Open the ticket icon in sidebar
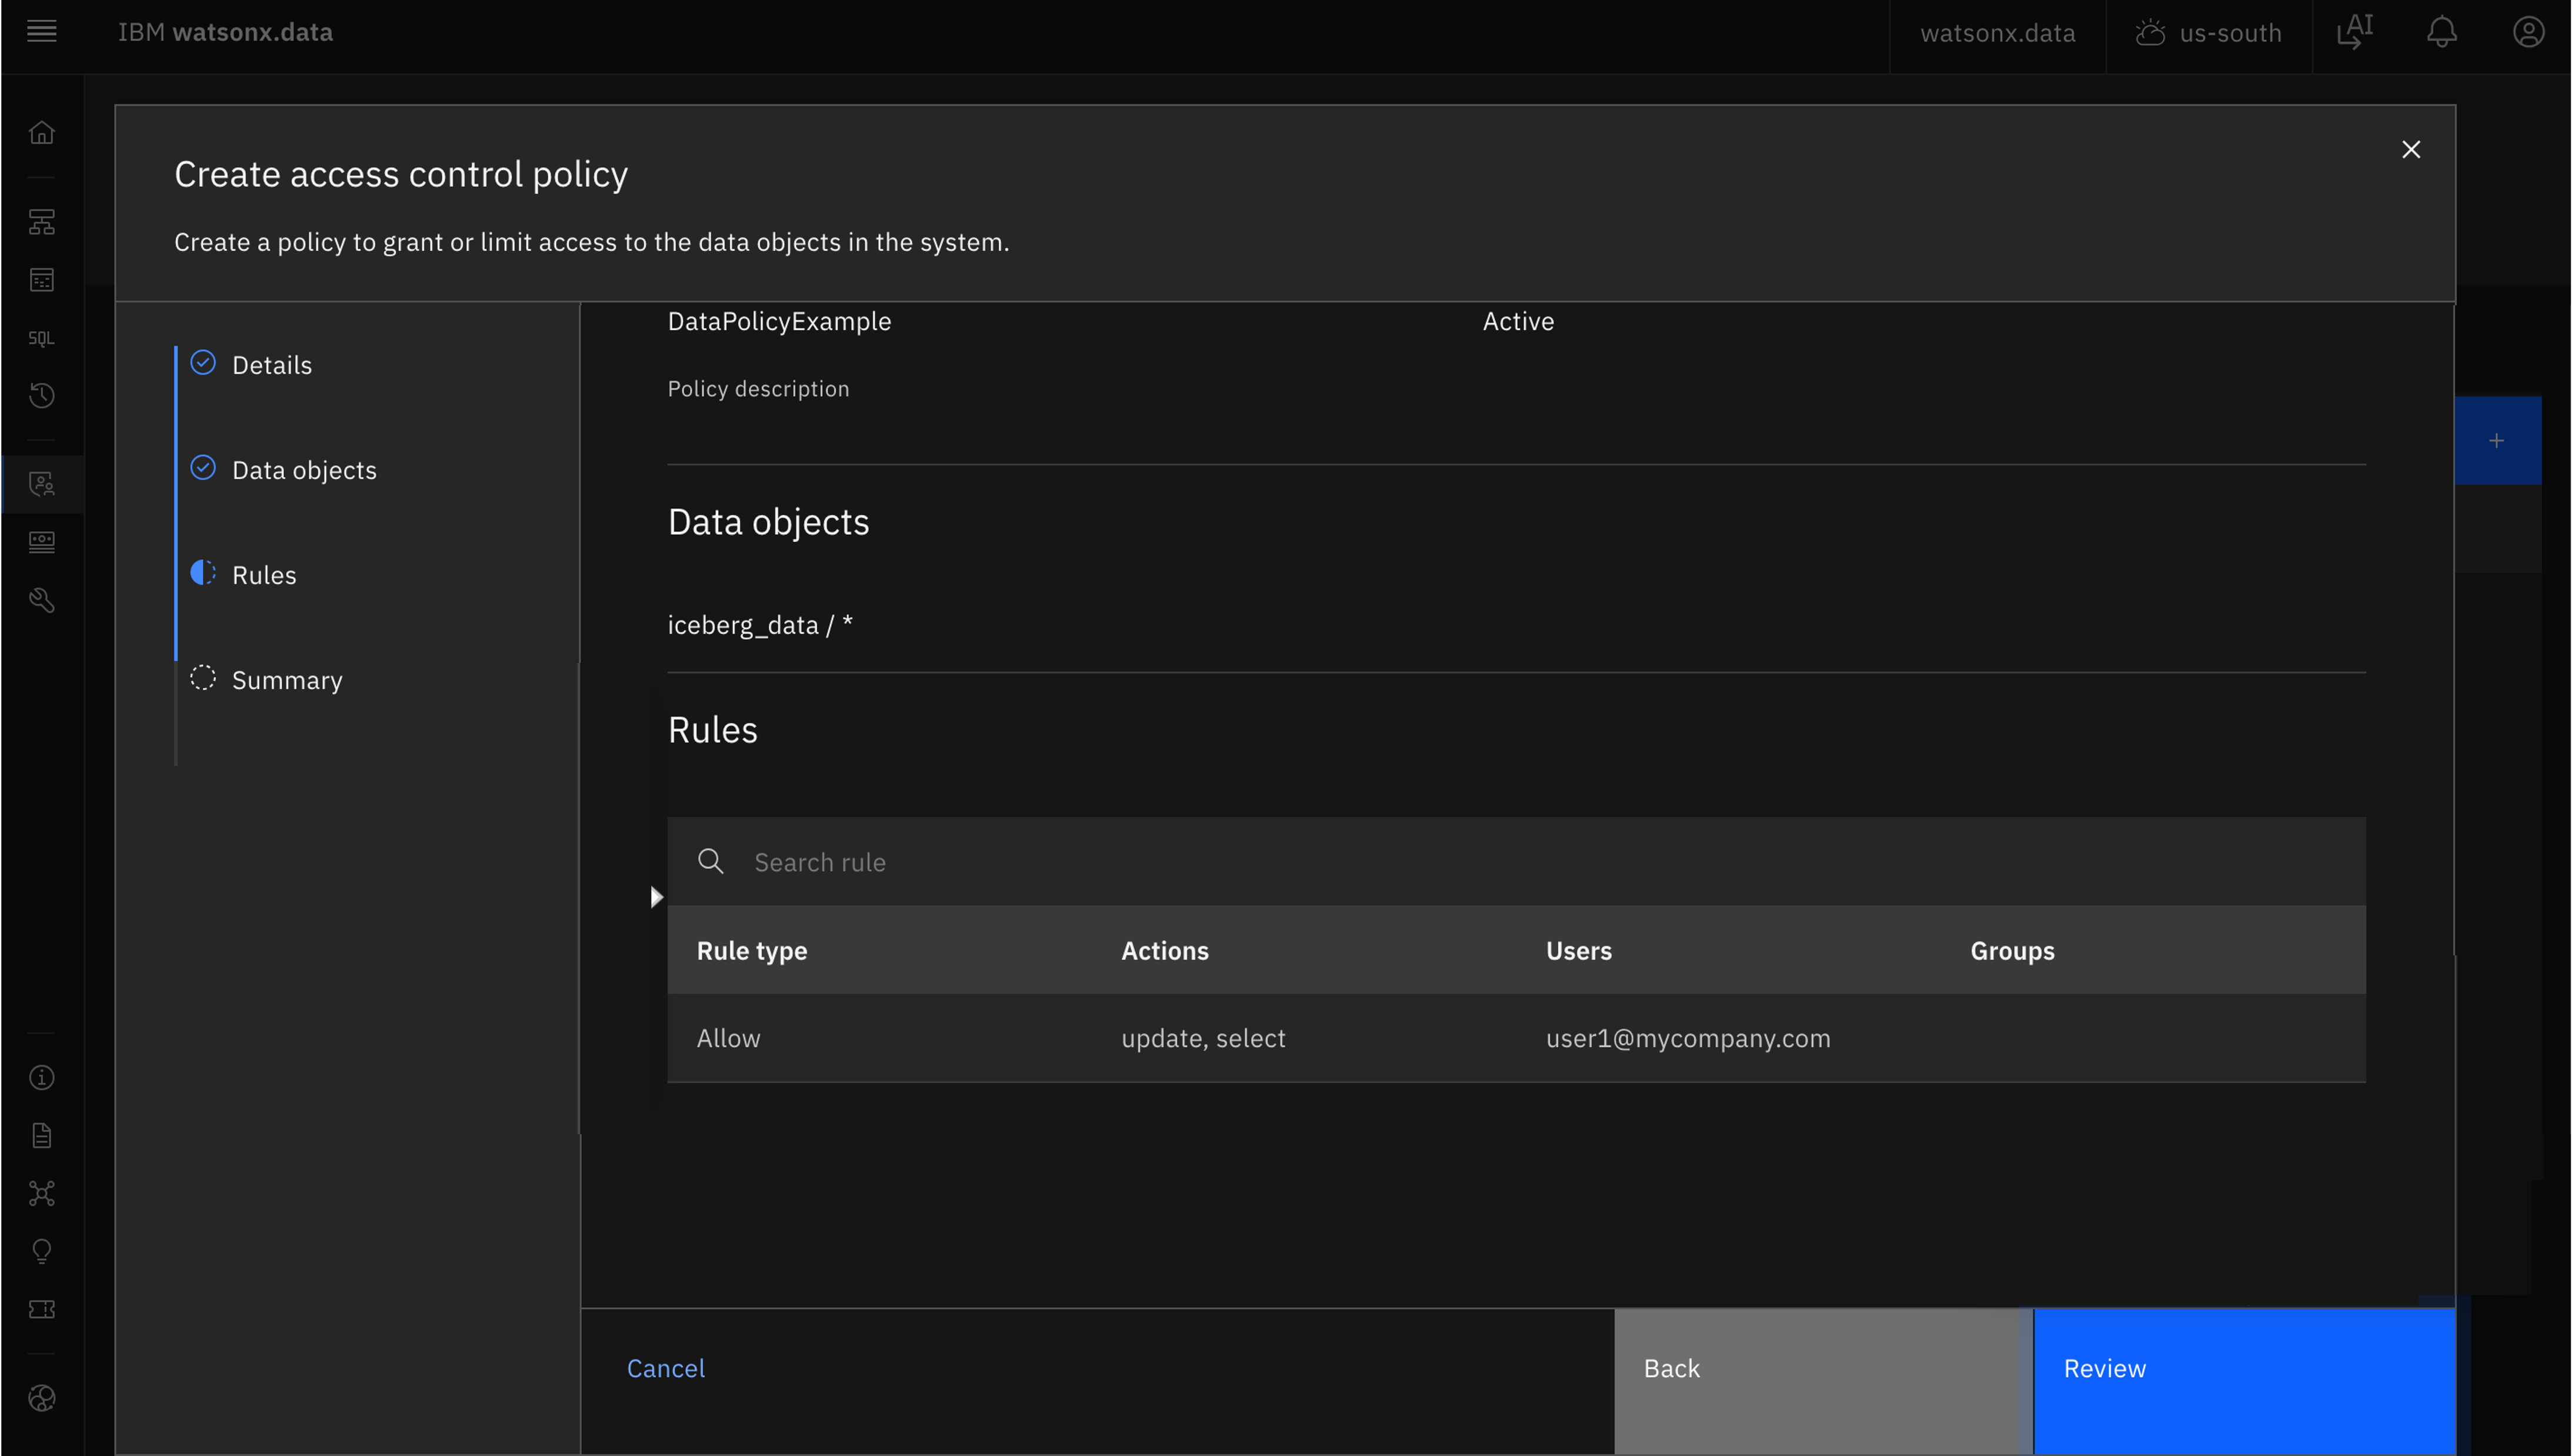 coord(41,1309)
